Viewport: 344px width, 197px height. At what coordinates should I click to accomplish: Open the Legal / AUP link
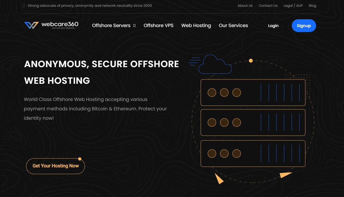[293, 5]
